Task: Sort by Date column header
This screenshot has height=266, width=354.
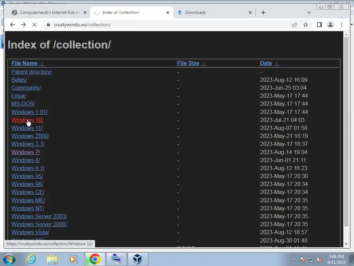Action: pyautogui.click(x=266, y=63)
